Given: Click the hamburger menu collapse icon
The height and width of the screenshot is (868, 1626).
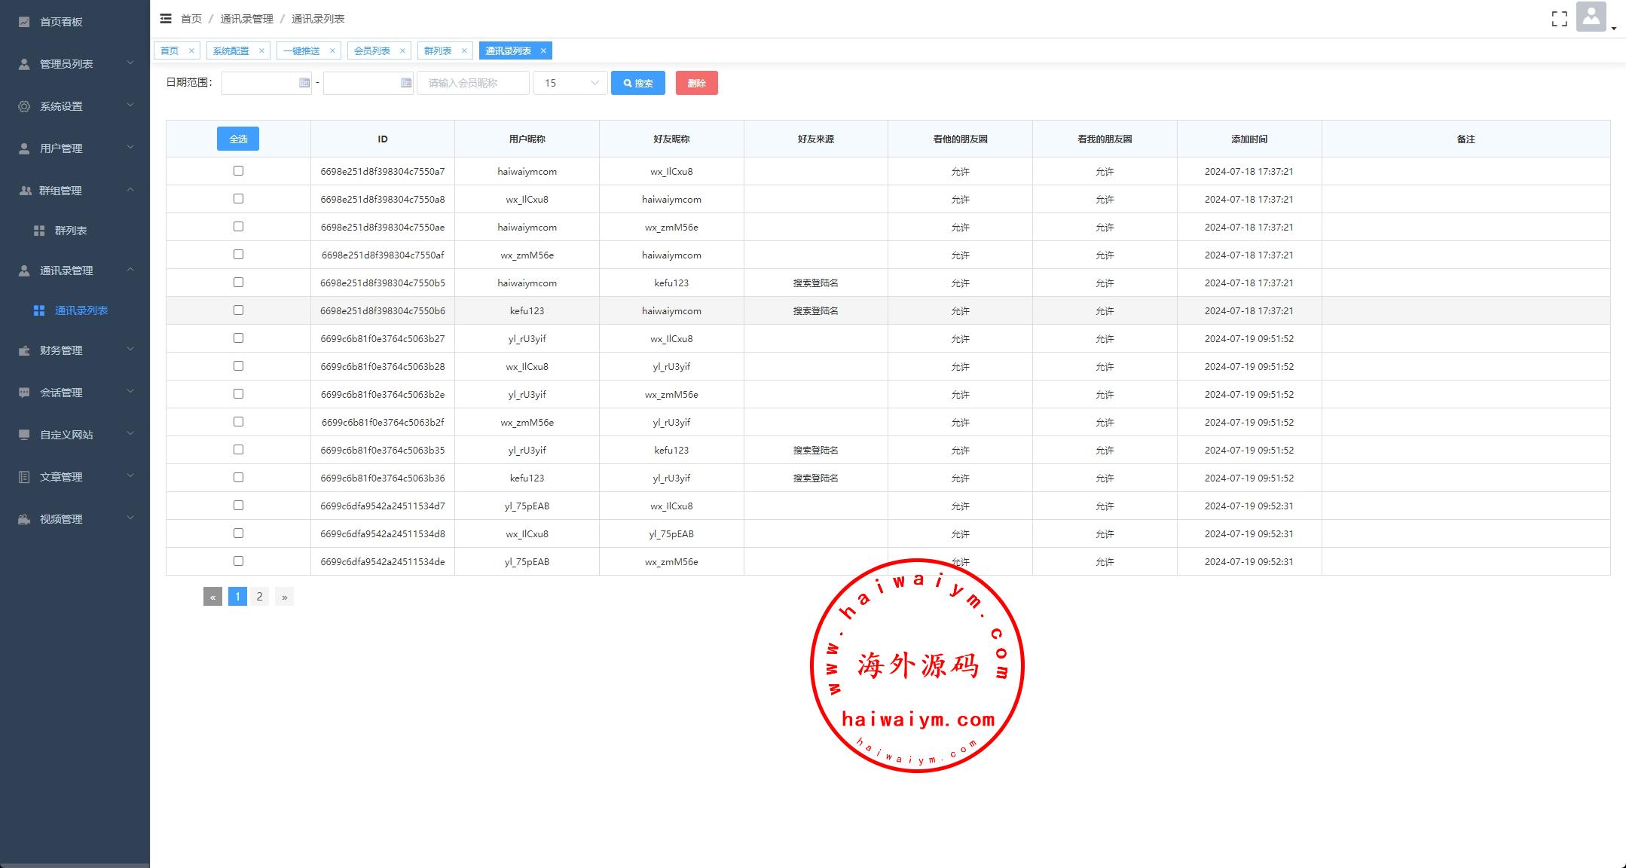Looking at the screenshot, I should [166, 18].
